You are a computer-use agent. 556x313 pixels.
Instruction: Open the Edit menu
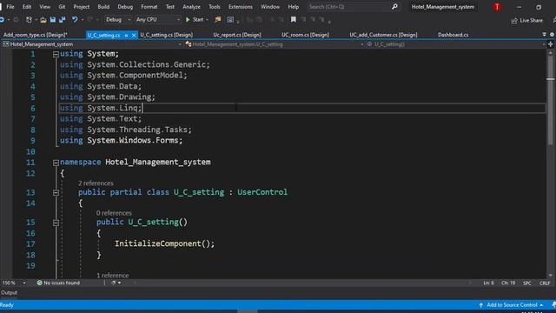[x=27, y=7]
